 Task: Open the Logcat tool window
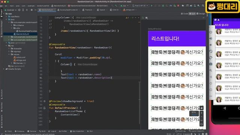(x=52, y=131)
